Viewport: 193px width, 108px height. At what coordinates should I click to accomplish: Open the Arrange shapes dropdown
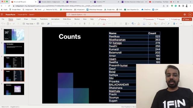[x=156, y=24]
